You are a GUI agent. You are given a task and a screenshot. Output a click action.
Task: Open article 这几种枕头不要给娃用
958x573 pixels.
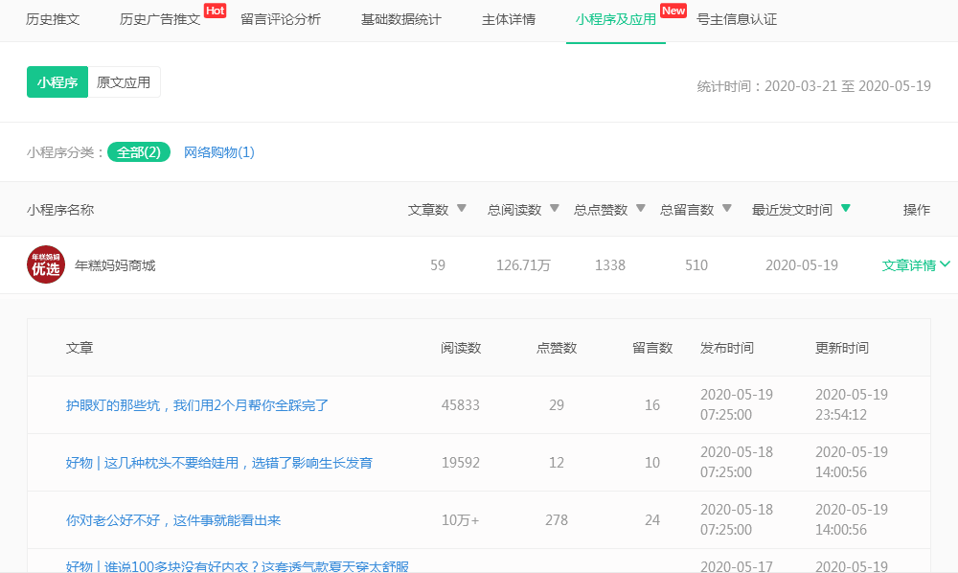219,463
